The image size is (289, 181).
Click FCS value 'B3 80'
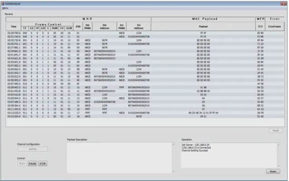260,33
